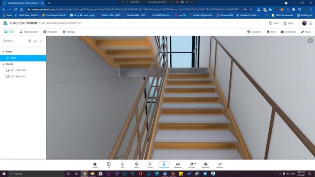Click the Windows taskbar search box
The height and width of the screenshot is (177, 315).
coord(36,174)
